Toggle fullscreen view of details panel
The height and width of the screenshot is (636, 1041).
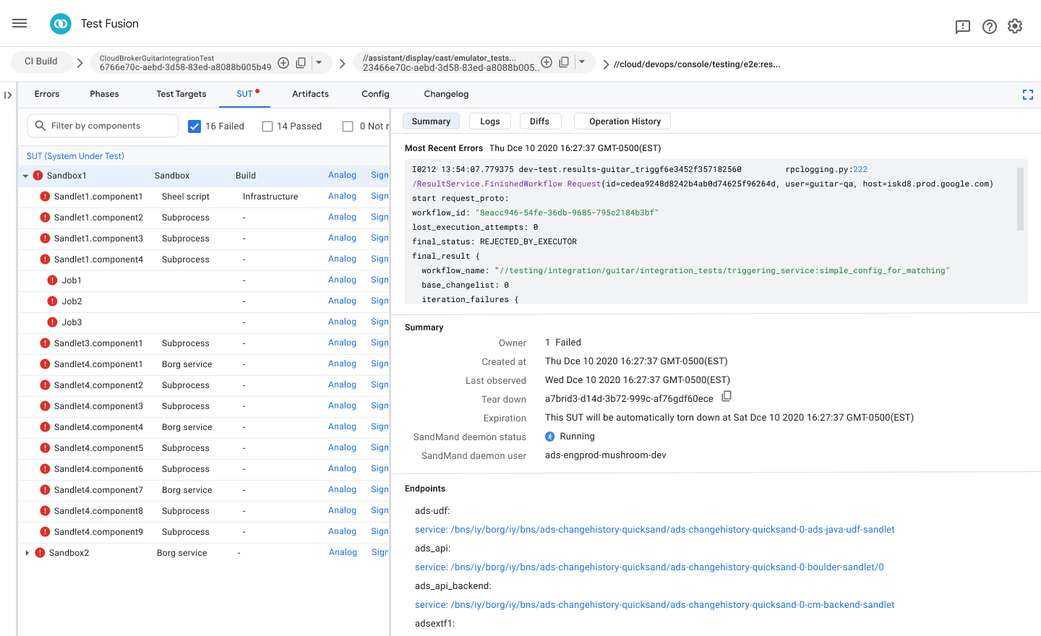tap(1027, 95)
